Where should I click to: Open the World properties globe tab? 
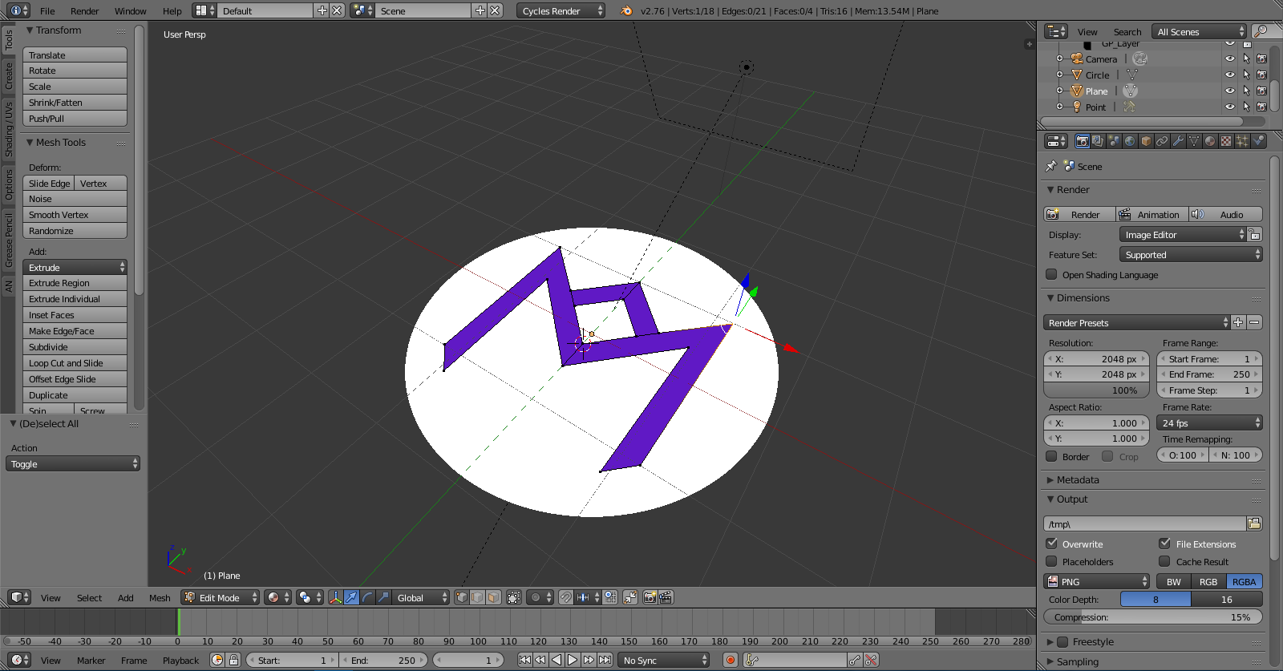pos(1130,141)
